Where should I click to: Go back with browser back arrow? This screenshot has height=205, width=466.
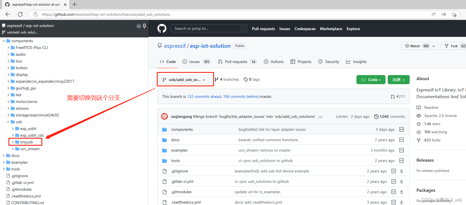(x=8, y=14)
